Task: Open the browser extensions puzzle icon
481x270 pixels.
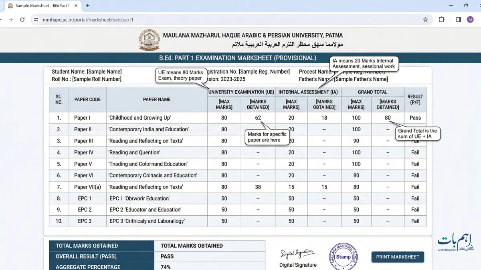Action: point(441,19)
